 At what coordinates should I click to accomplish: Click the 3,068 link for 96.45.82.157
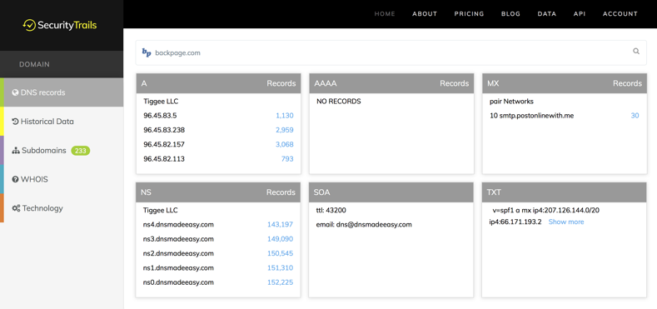point(285,145)
